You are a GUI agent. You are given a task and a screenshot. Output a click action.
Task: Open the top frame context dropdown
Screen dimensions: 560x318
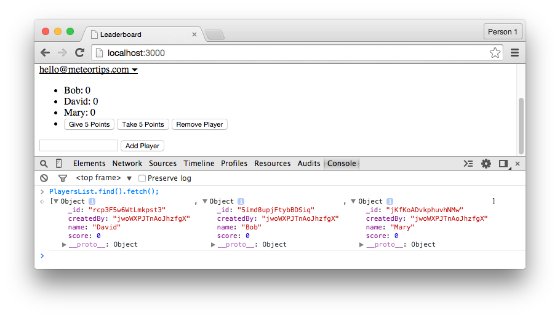tap(103, 178)
